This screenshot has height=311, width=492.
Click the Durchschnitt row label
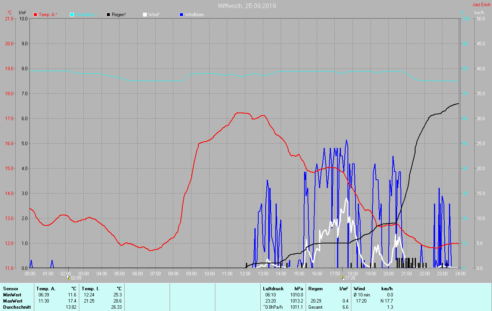coord(17,307)
